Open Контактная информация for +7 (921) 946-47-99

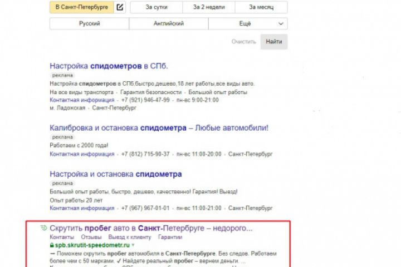tap(82, 100)
